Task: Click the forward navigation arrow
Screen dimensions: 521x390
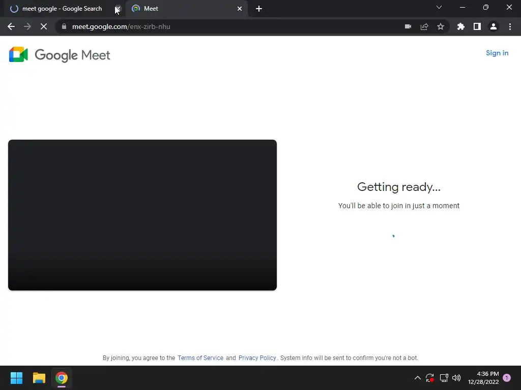Action: pos(27,26)
